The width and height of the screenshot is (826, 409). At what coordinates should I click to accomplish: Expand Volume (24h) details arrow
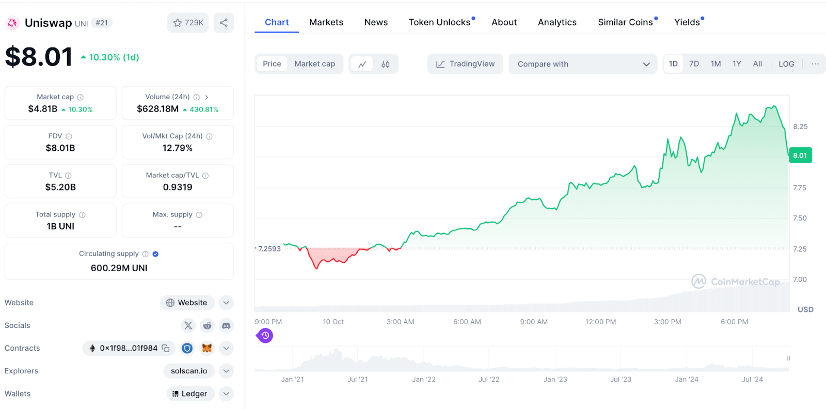pyautogui.click(x=206, y=97)
